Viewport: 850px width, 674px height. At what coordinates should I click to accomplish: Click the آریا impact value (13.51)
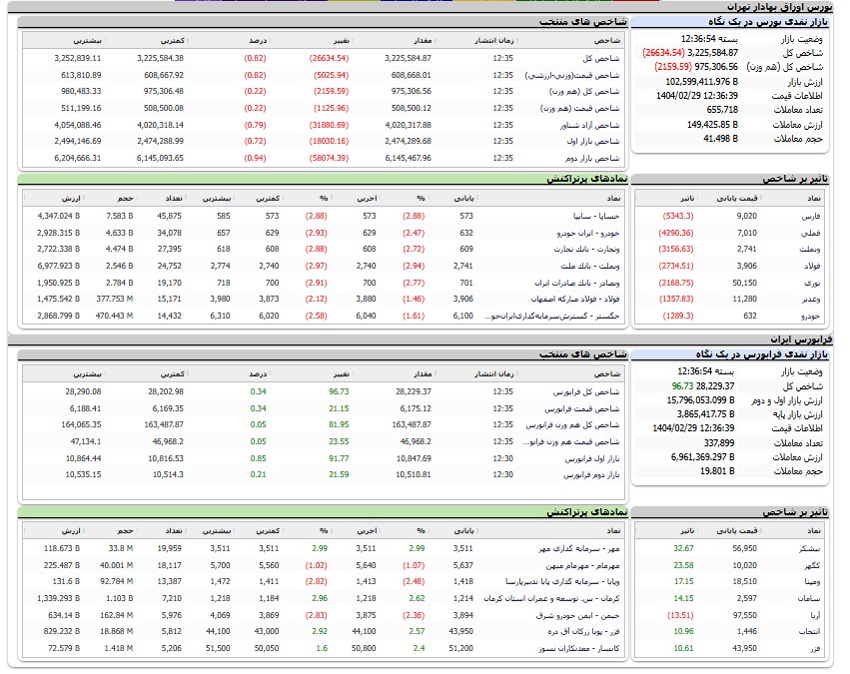[x=680, y=615]
